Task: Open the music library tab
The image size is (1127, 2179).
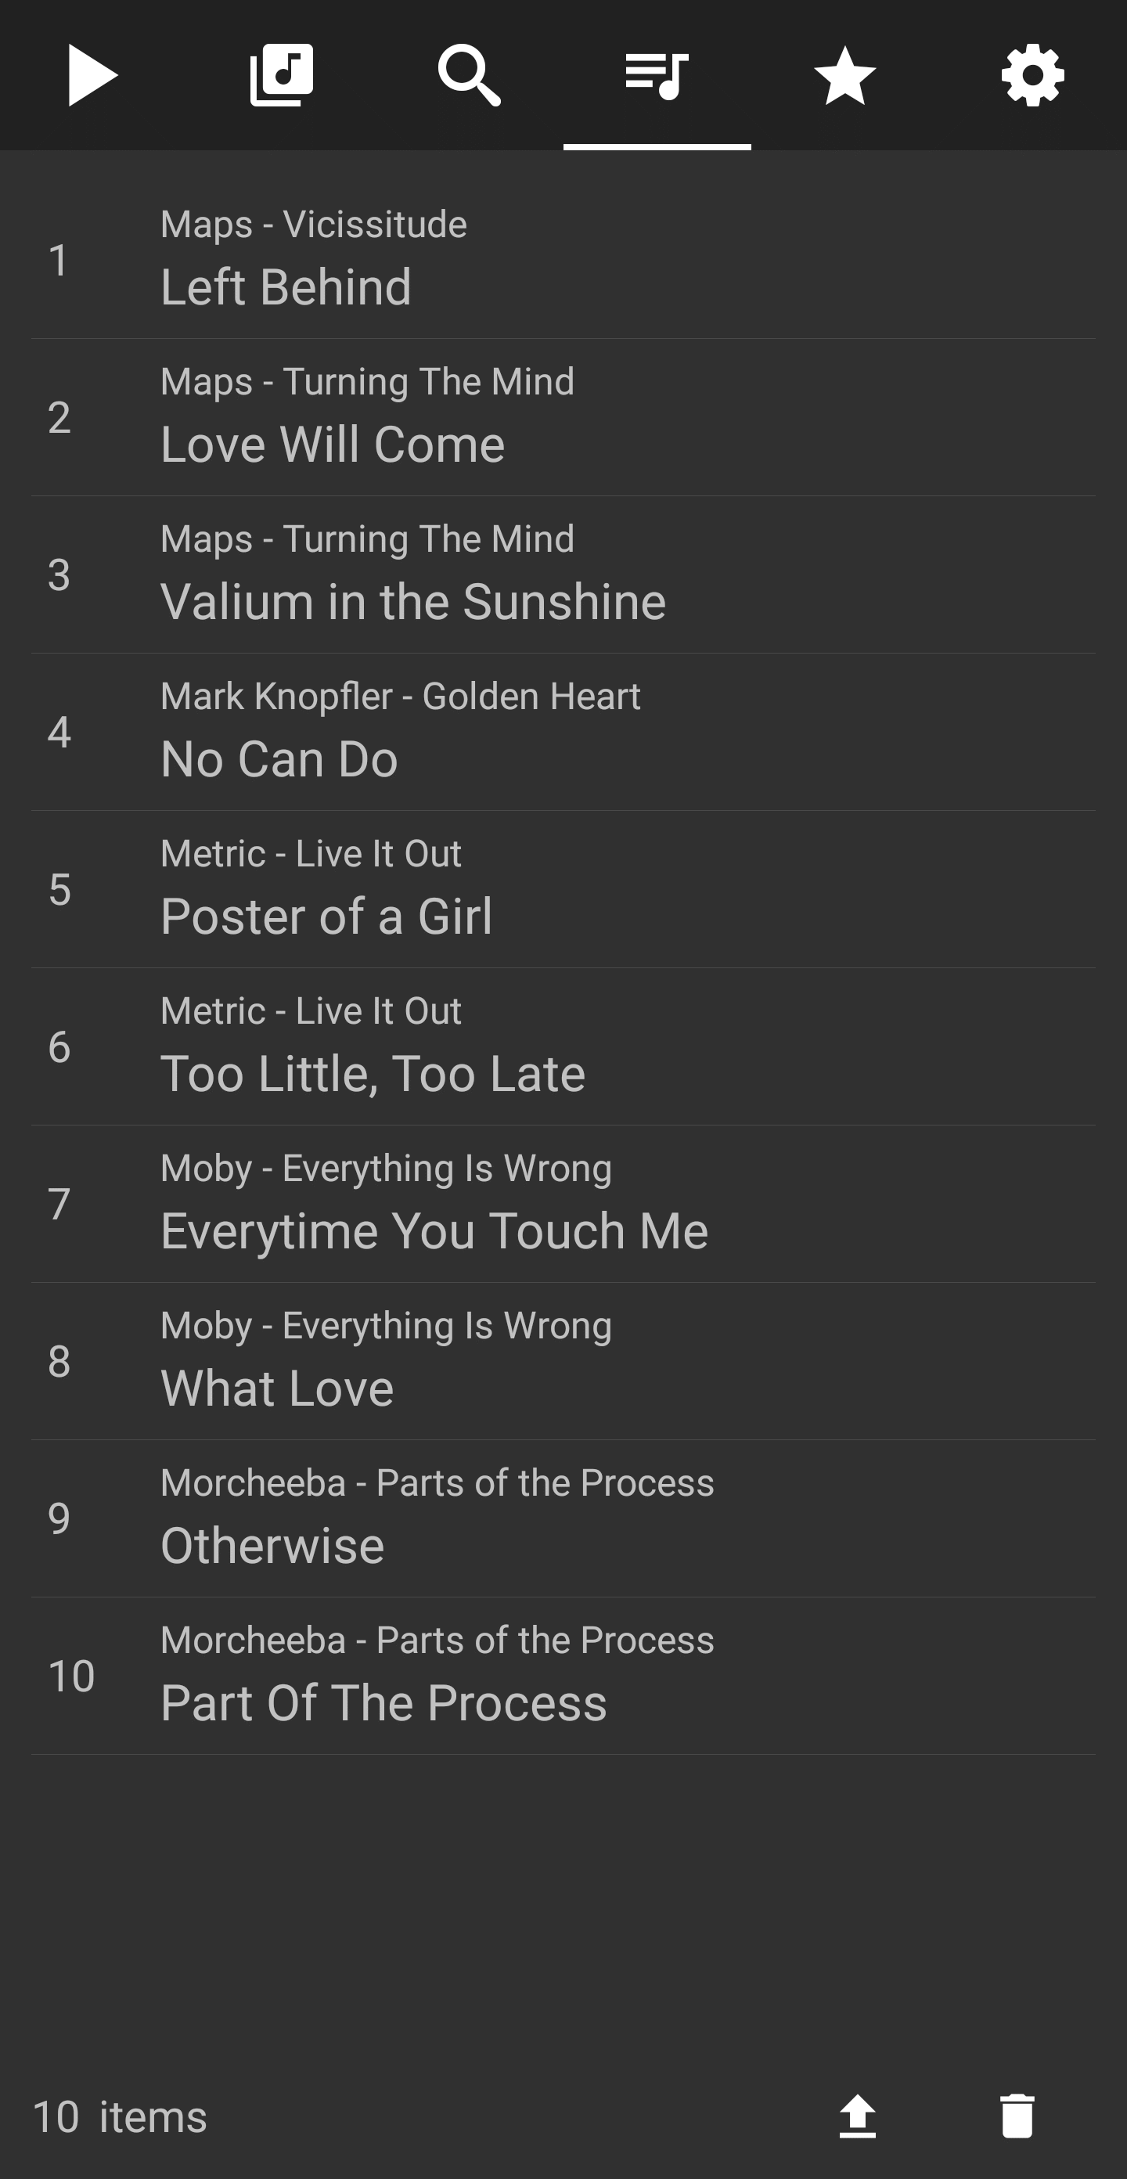Action: coord(282,76)
